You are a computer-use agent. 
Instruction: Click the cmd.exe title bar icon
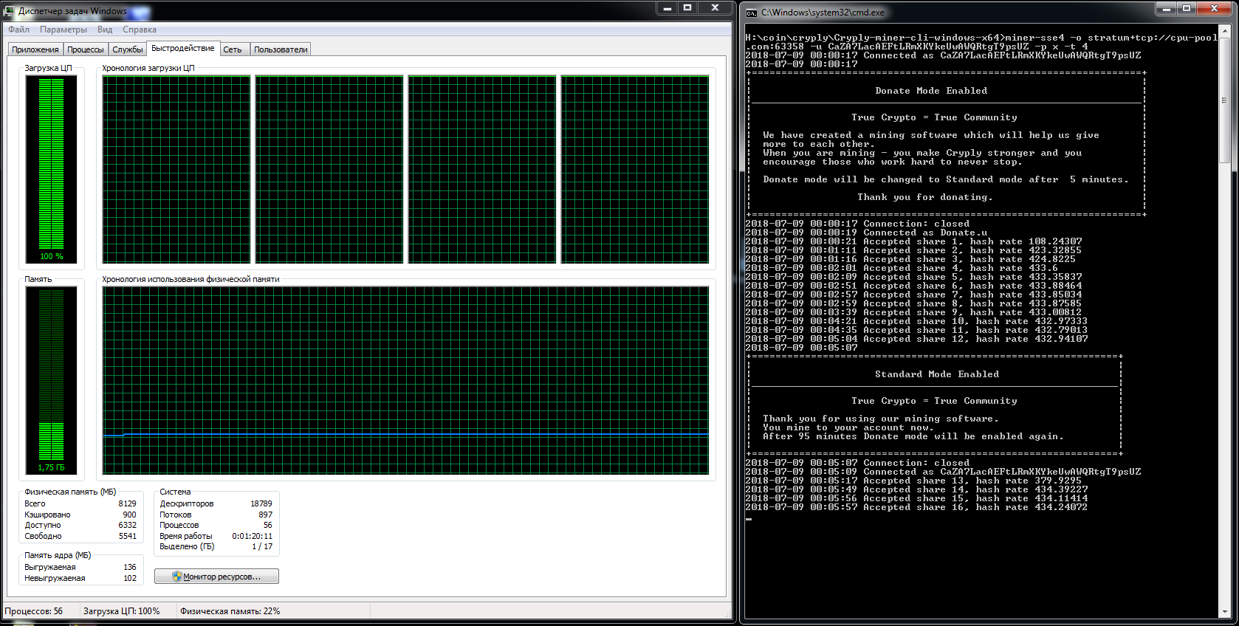(752, 13)
